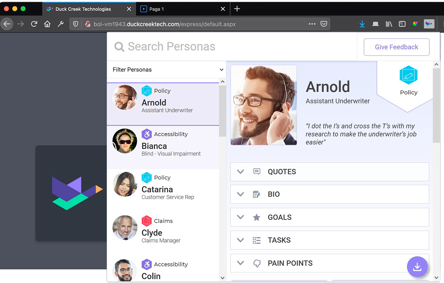444x283 pixels.
Task: Click Policy icon beside Arnold in list
Action: pyautogui.click(x=147, y=91)
